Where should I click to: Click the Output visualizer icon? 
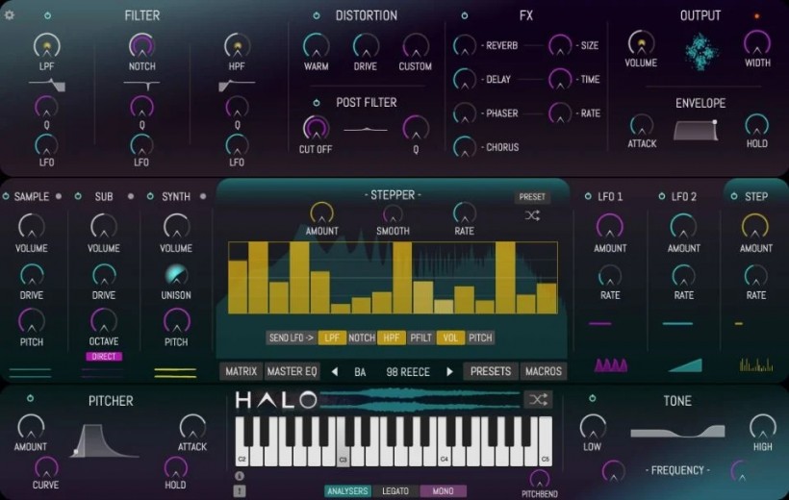(701, 51)
